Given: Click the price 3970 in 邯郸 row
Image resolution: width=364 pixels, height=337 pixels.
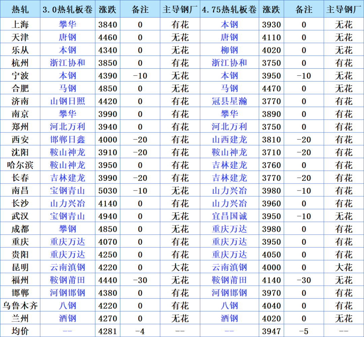Looking at the screenshot, I should click(271, 293).
